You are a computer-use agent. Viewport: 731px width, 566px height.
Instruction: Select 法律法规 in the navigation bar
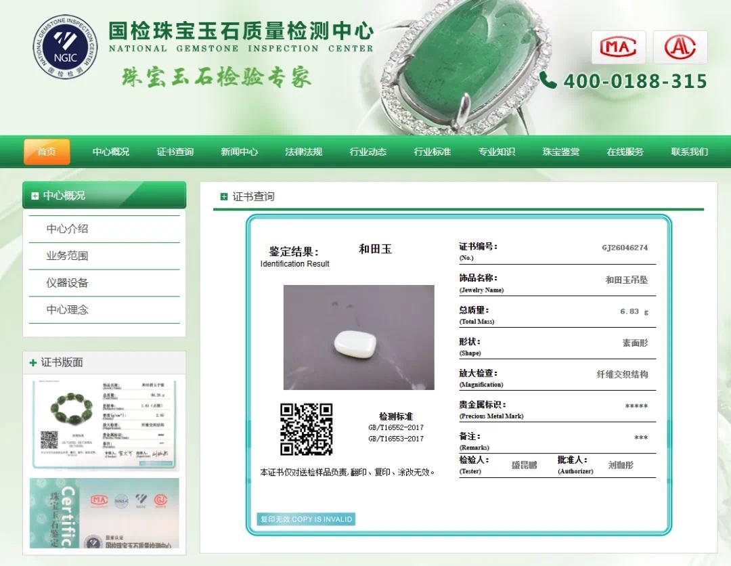[x=303, y=152]
